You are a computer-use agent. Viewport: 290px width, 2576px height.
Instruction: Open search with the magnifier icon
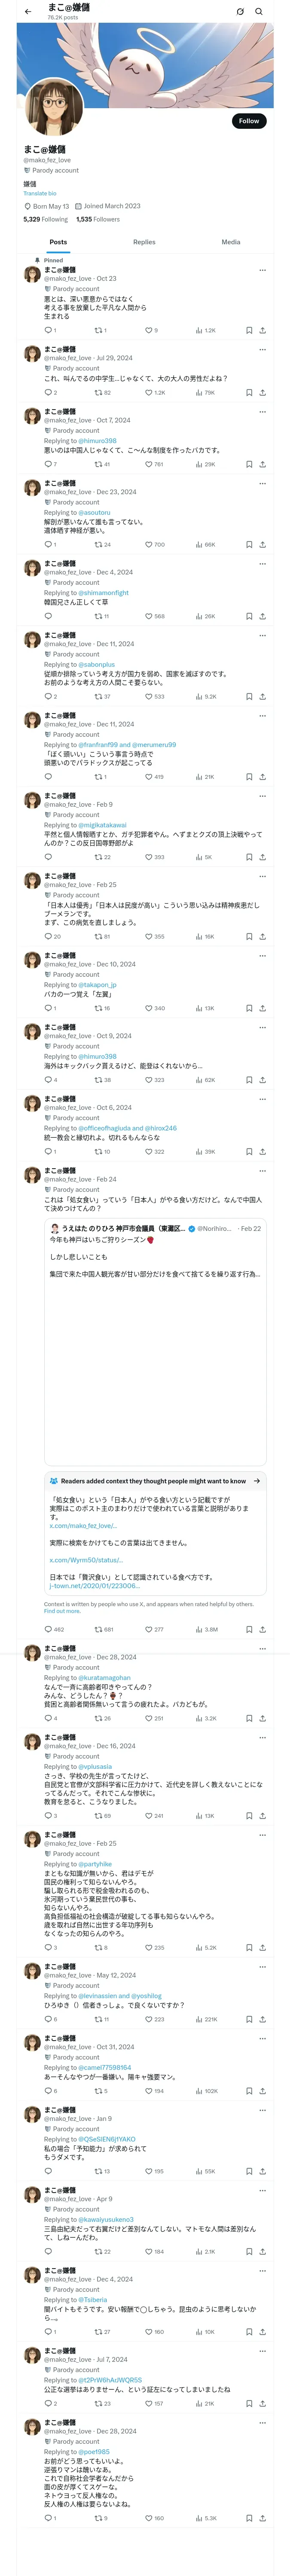[x=259, y=12]
